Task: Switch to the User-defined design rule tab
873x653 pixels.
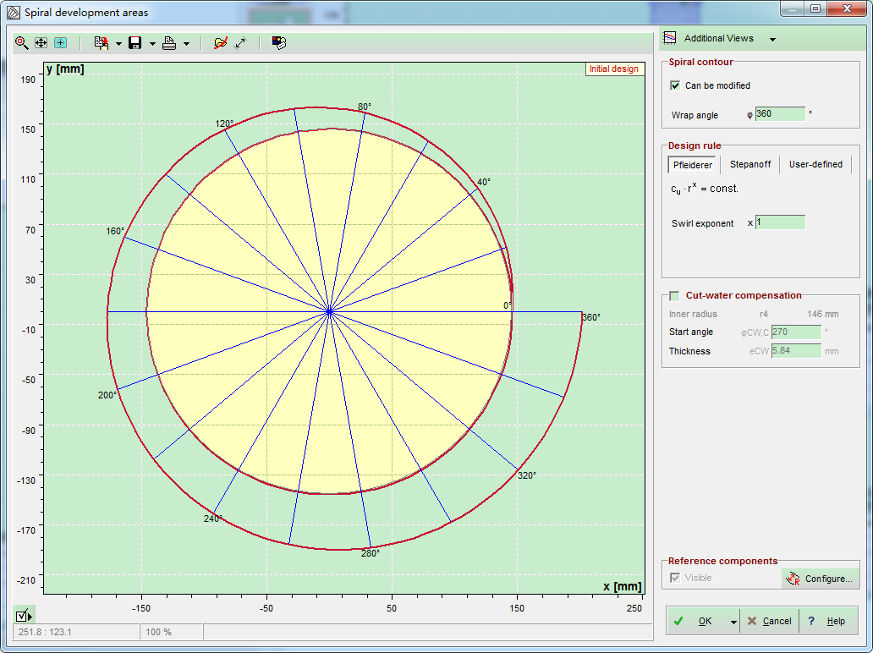Action: [x=815, y=164]
